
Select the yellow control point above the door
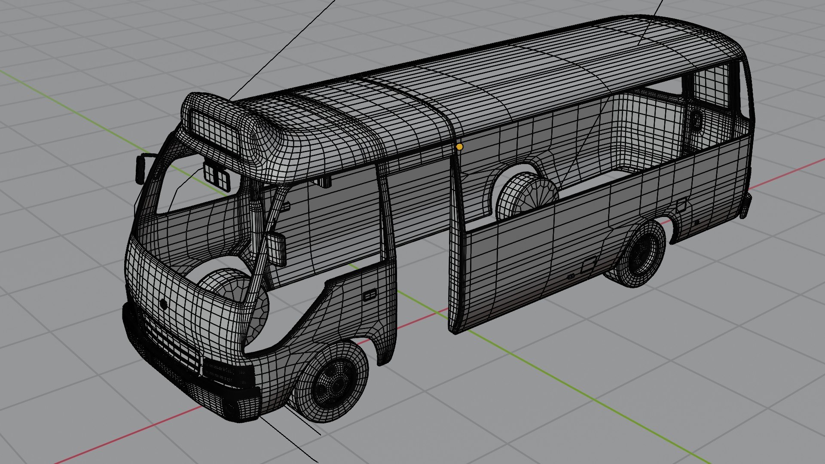(x=459, y=147)
